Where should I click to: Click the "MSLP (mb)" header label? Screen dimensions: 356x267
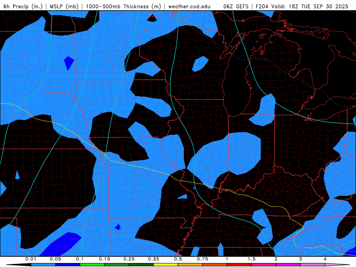pos(64,6)
